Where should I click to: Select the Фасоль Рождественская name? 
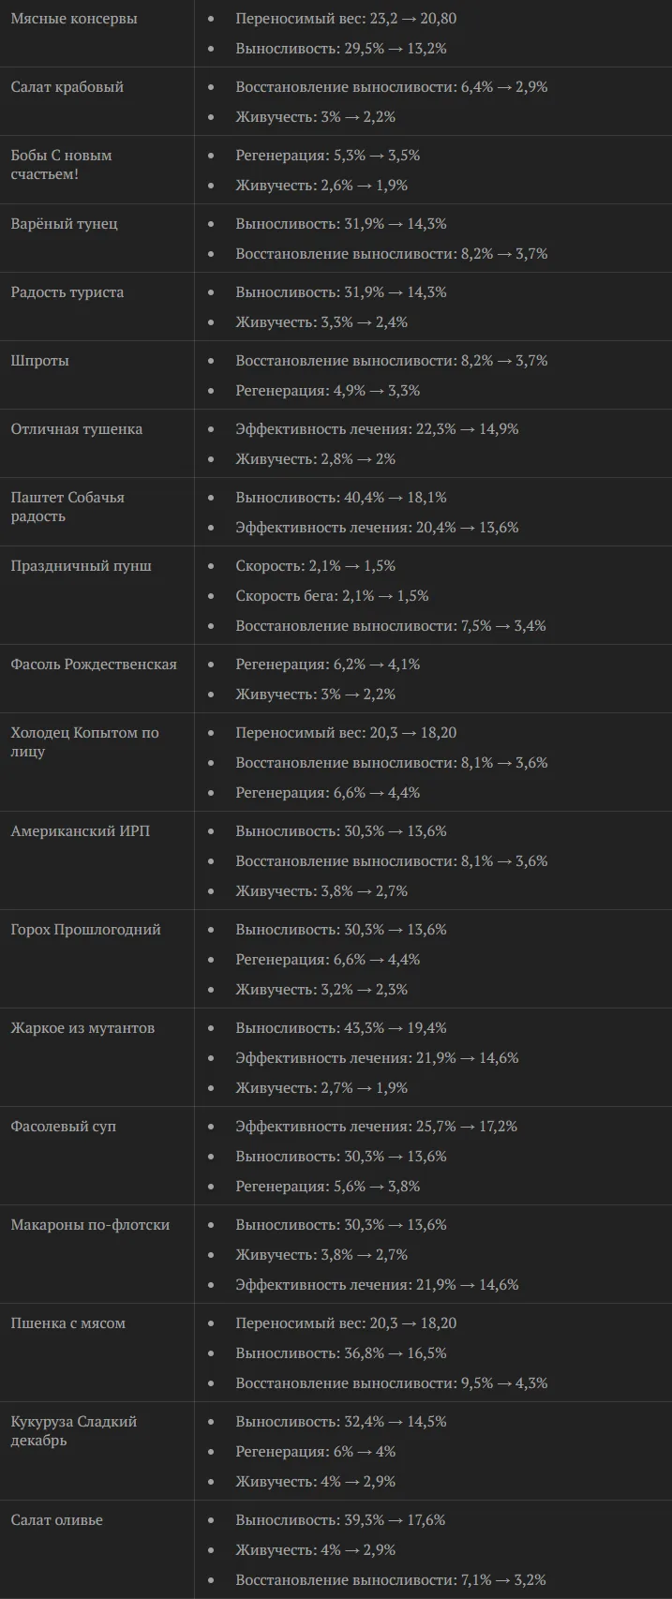(94, 665)
